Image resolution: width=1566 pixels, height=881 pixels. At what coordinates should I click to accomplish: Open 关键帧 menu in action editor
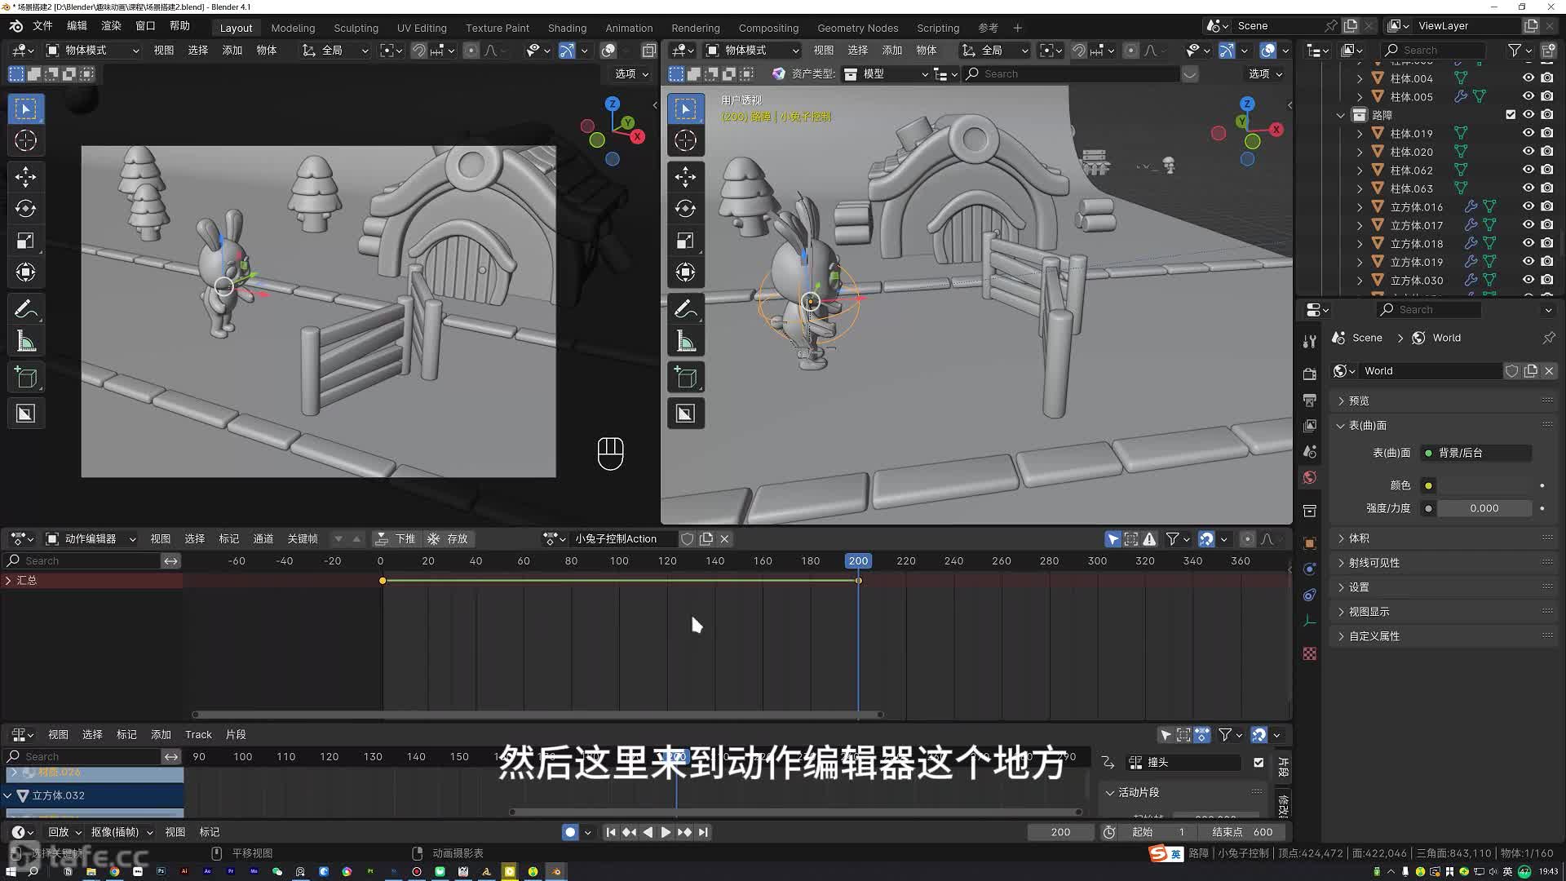[302, 538]
